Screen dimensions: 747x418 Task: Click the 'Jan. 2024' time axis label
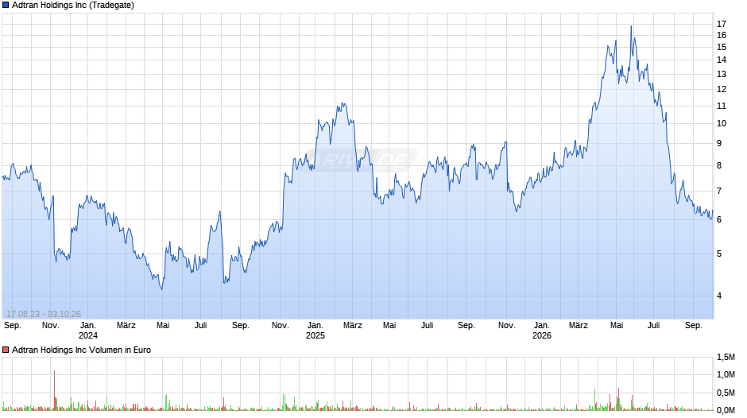point(87,331)
